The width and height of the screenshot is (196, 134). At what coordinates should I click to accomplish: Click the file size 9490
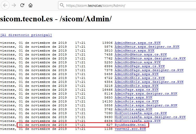[x=108, y=117]
